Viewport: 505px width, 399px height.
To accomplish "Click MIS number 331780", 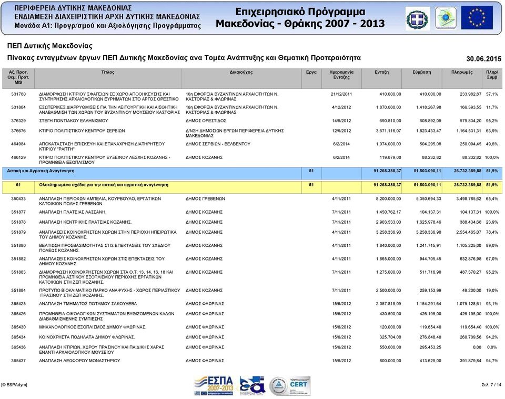I will [x=18, y=94].
